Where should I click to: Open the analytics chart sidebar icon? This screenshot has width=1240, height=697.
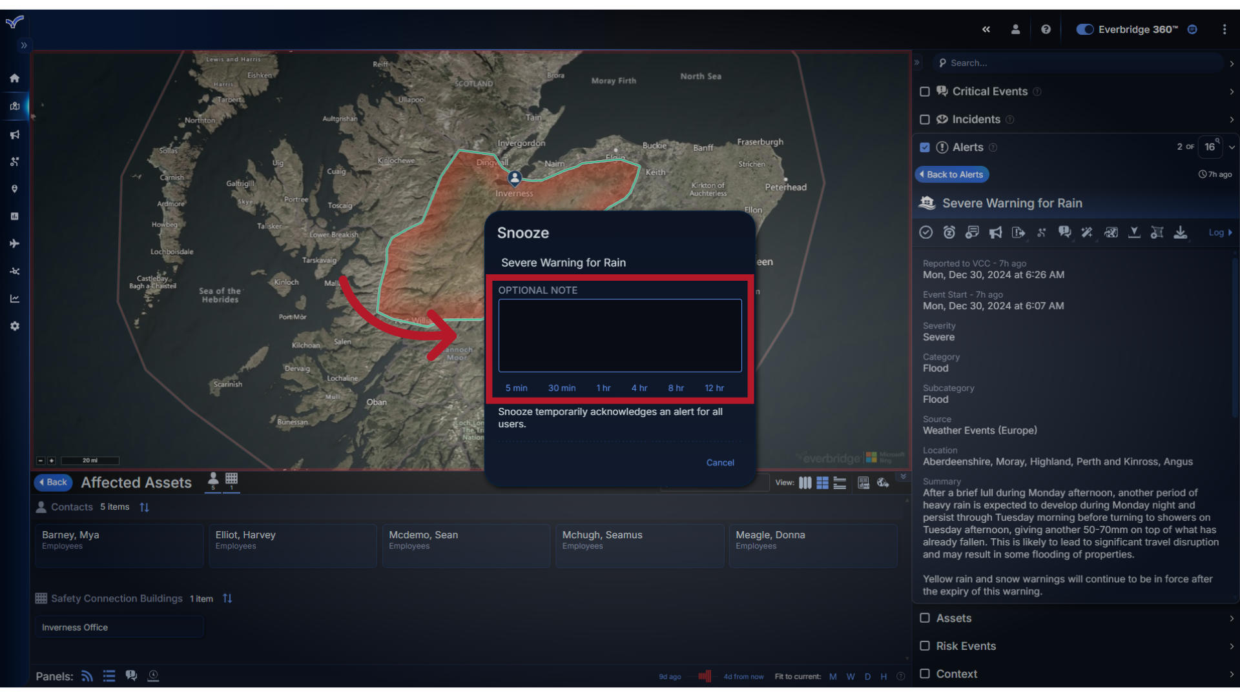tap(14, 299)
